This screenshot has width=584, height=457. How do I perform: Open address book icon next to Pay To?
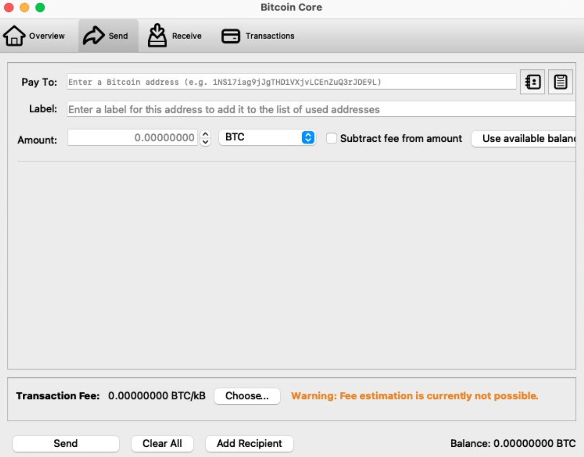[533, 82]
